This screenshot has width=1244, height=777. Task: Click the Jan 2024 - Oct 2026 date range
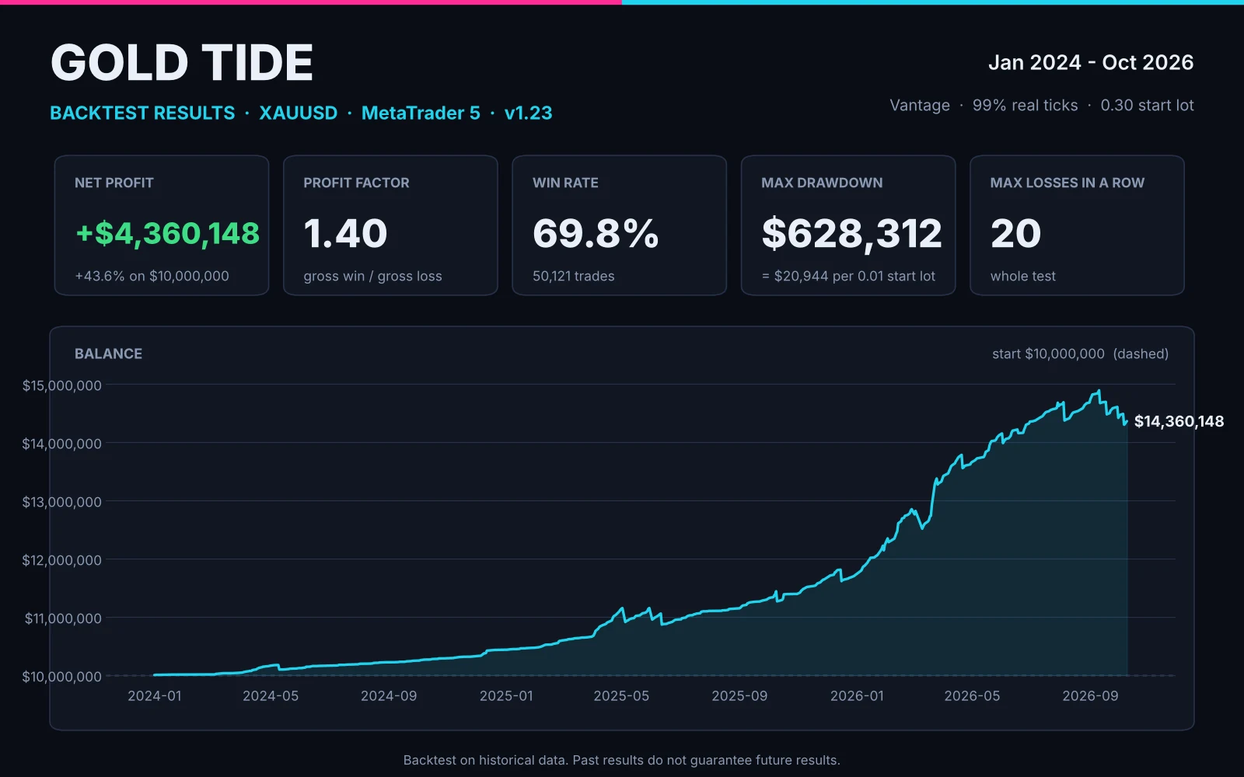tap(1091, 62)
